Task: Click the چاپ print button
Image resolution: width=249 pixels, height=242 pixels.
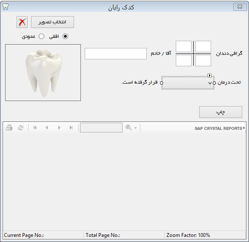Action: [221, 112]
